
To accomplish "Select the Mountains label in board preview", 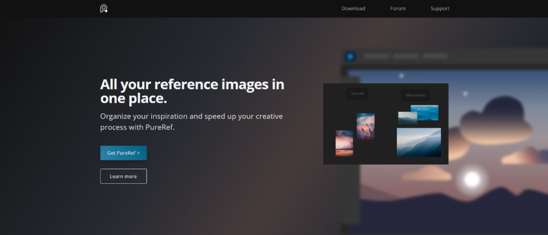I will click(416, 95).
